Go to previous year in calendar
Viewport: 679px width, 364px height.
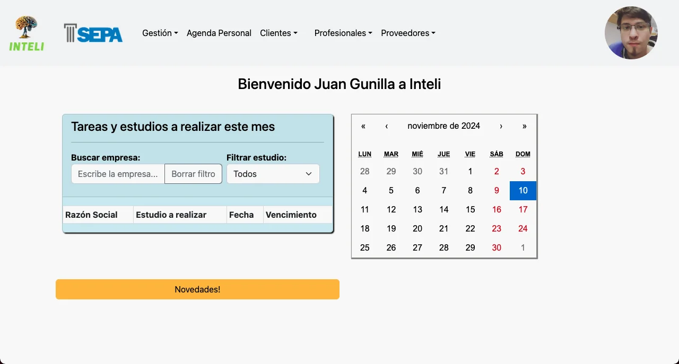tap(363, 126)
